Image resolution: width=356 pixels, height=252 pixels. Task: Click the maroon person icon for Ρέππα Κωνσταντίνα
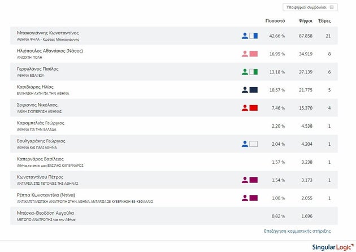[x=245, y=198]
